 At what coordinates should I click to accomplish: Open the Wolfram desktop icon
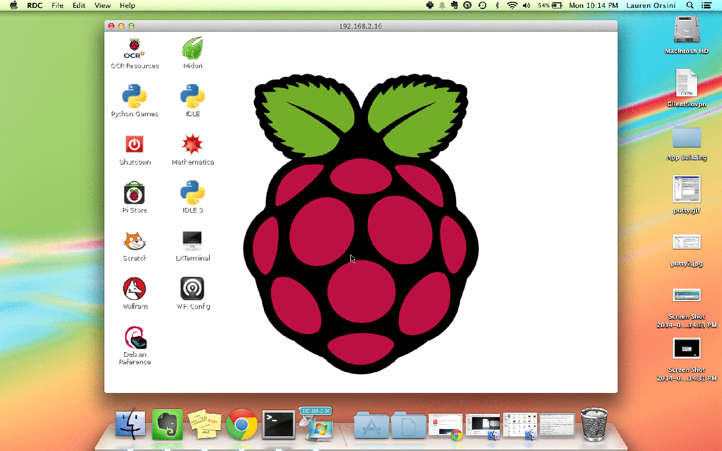[134, 289]
